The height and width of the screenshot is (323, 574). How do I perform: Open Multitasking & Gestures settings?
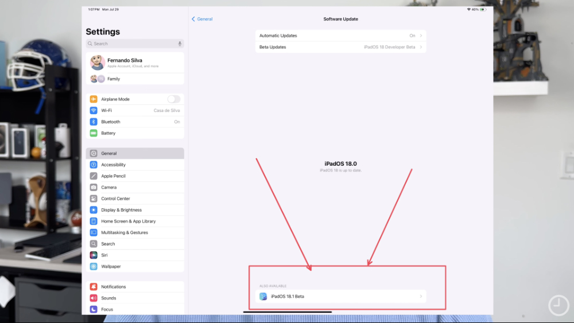(135, 233)
